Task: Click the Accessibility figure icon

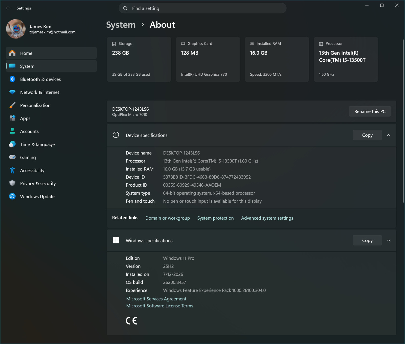Action: pos(12,170)
